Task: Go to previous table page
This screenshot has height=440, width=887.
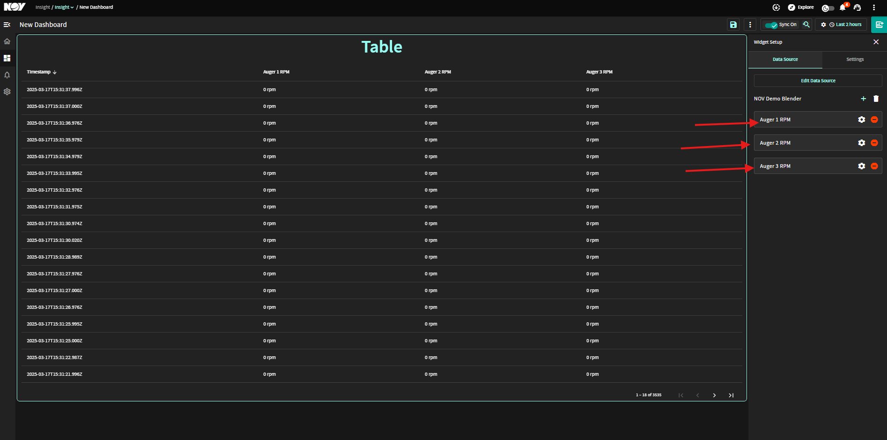Action: [698, 395]
